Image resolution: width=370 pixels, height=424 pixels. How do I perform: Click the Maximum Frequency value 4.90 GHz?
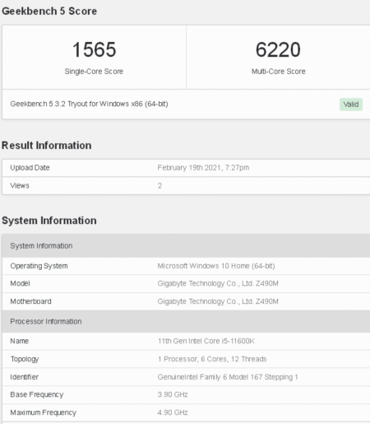tap(173, 412)
